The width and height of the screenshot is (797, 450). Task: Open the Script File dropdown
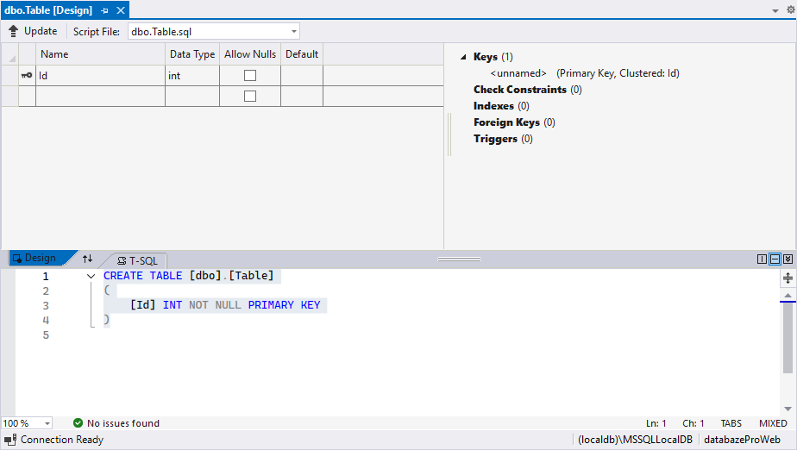tap(294, 32)
